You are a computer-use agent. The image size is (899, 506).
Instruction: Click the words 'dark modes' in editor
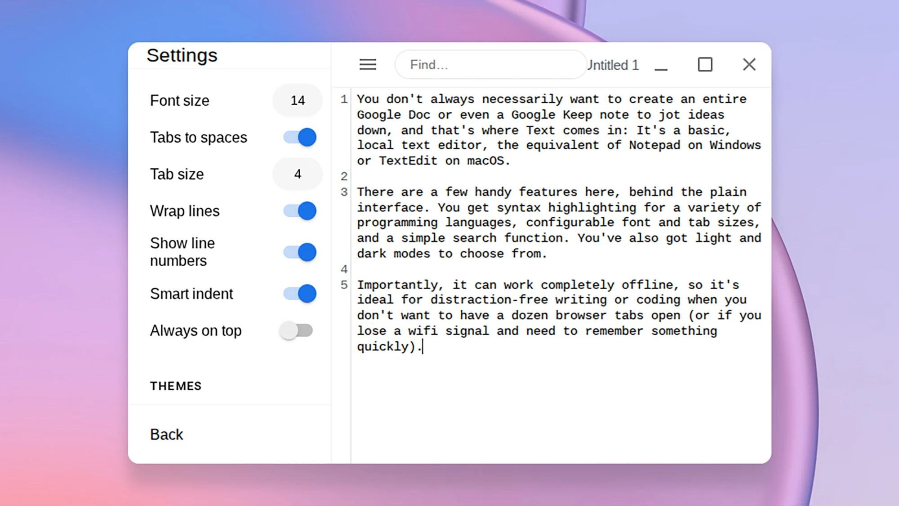[394, 254]
